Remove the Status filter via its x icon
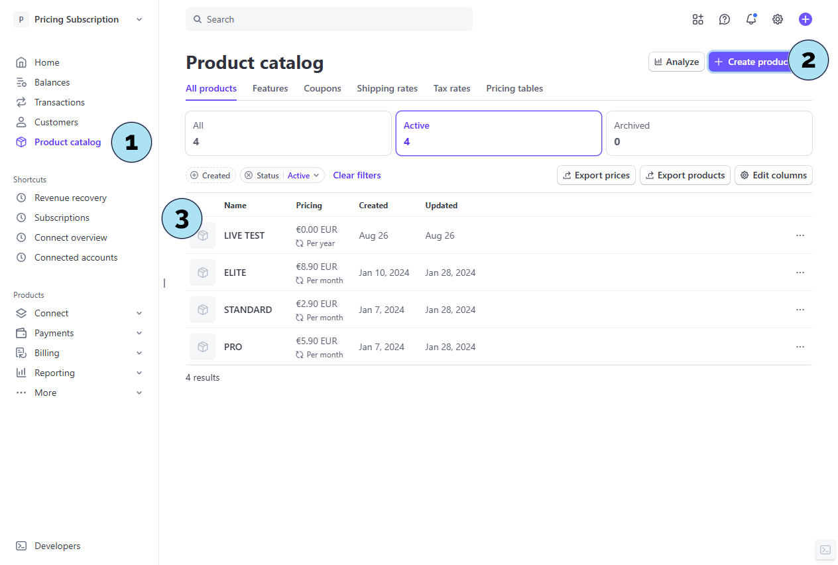 [x=249, y=176]
